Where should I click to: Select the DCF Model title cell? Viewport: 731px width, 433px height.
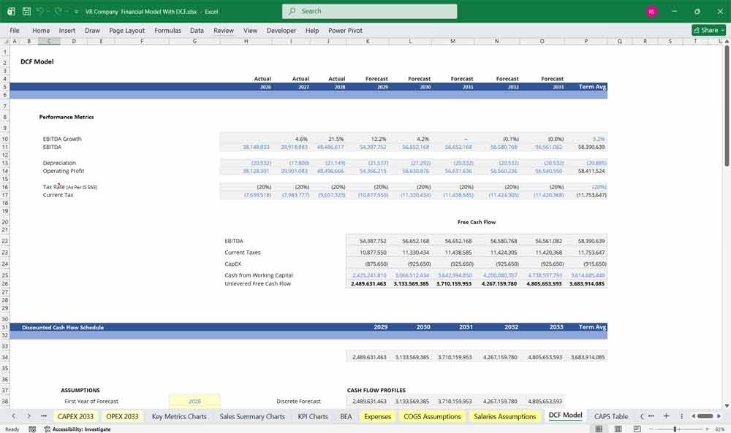point(37,61)
